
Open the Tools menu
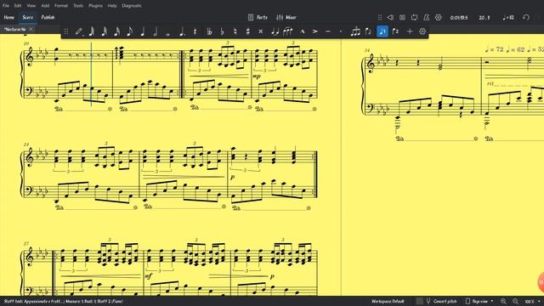78,6
